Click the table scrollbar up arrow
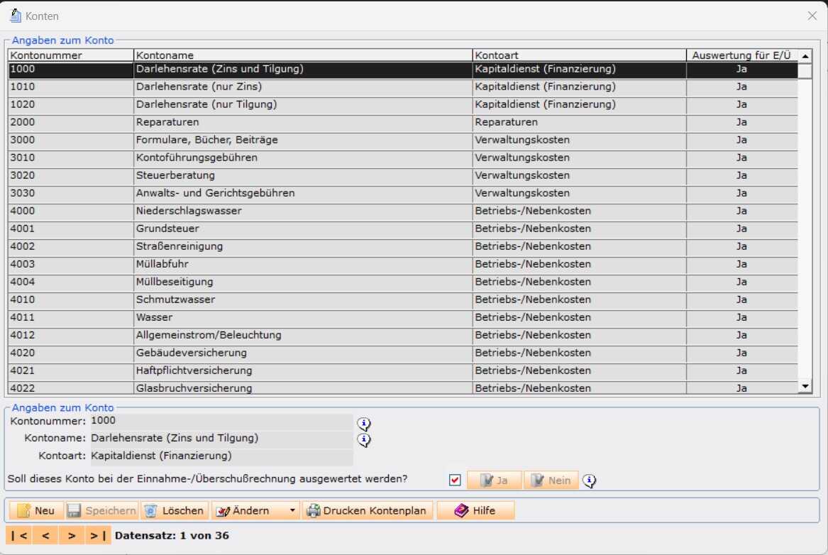828x555 pixels. [805, 55]
